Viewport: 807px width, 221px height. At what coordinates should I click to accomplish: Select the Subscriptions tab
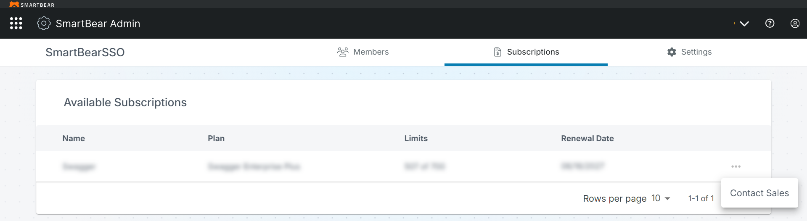point(526,52)
